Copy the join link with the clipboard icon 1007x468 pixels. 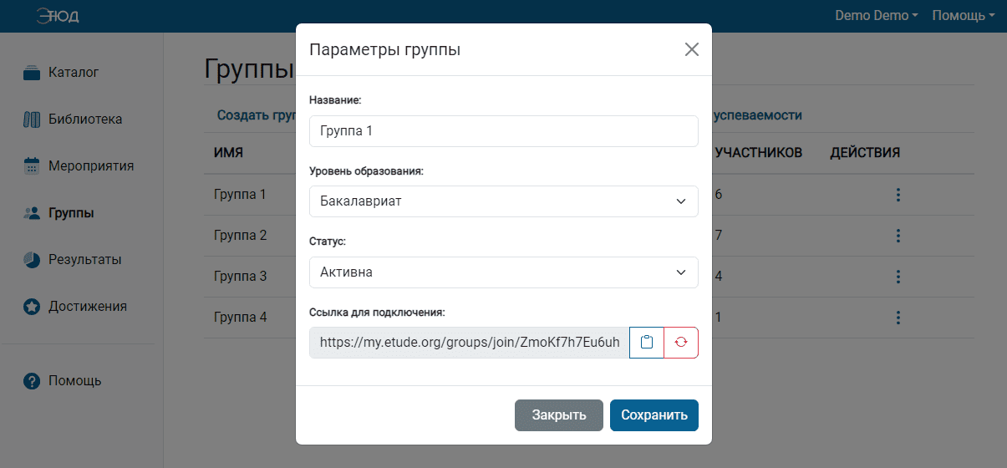tap(646, 343)
